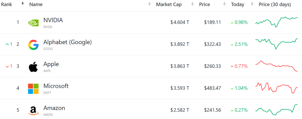Sort the table by Rank column

coord(23,4)
